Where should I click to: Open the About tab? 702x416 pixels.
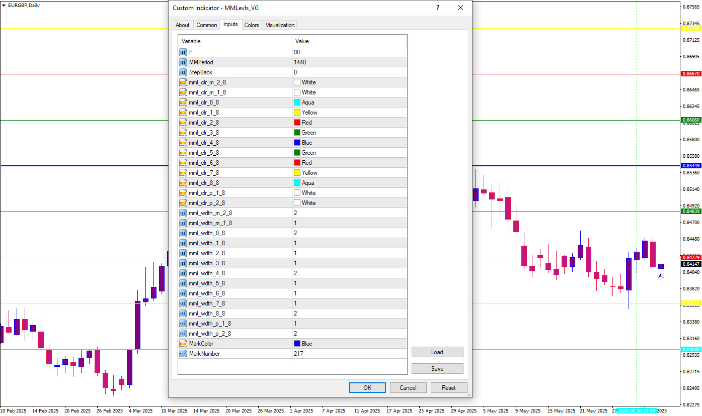[183, 25]
